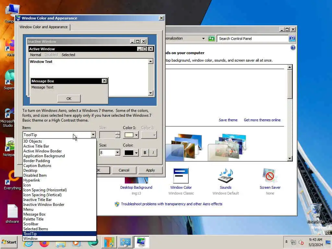Choose Inactive Window Border from list
The width and height of the screenshot is (332, 249).
59,205
